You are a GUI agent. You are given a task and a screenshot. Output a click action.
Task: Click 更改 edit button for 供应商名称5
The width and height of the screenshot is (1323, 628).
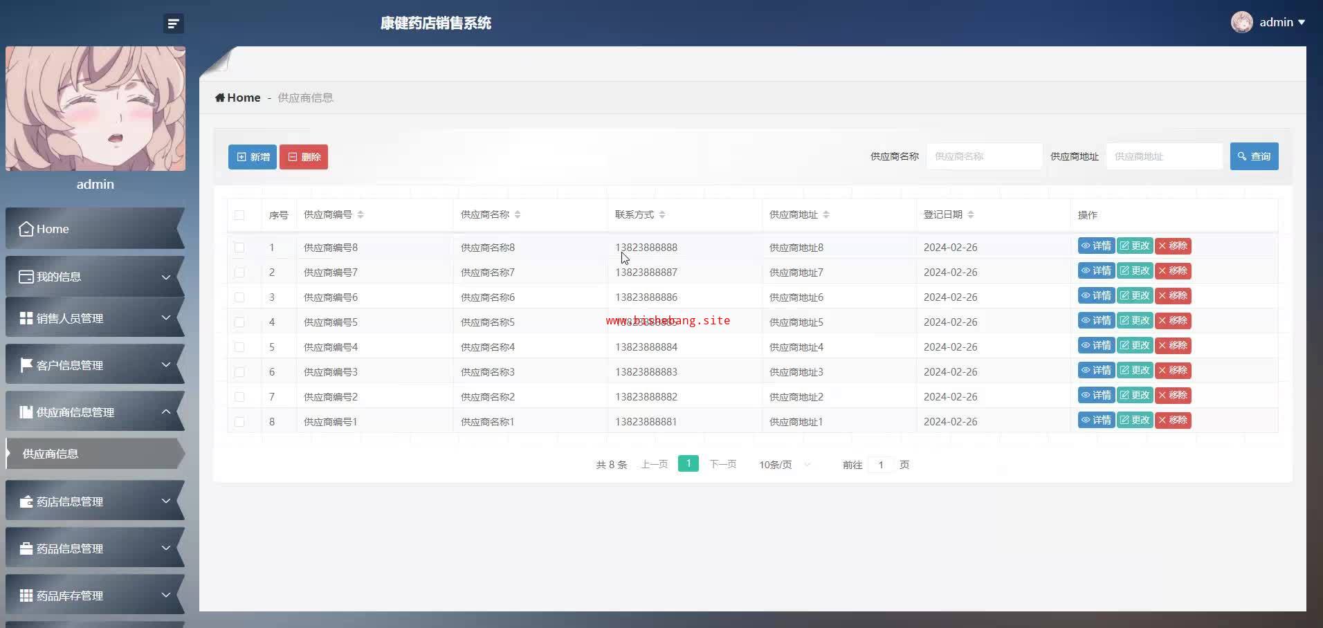(x=1135, y=321)
